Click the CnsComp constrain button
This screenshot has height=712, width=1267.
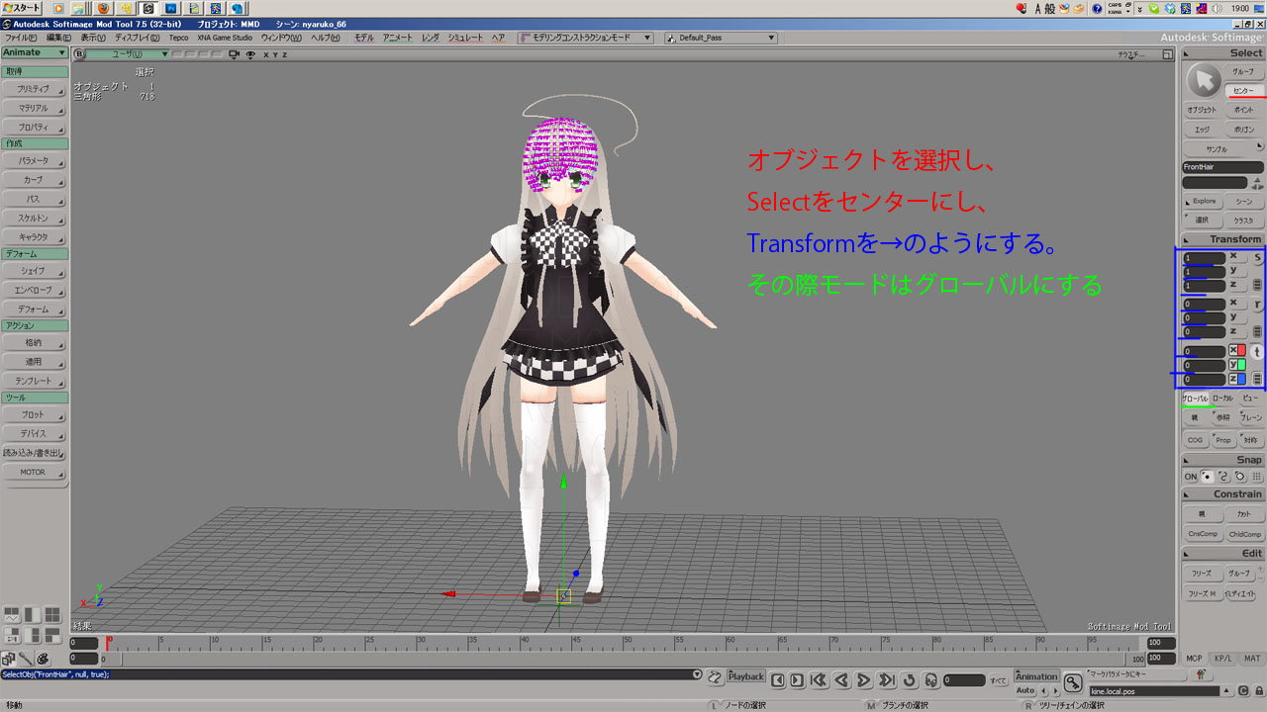coord(1203,534)
